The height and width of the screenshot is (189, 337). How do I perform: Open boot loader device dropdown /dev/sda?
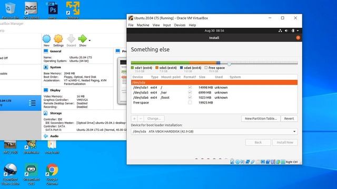click(214, 131)
